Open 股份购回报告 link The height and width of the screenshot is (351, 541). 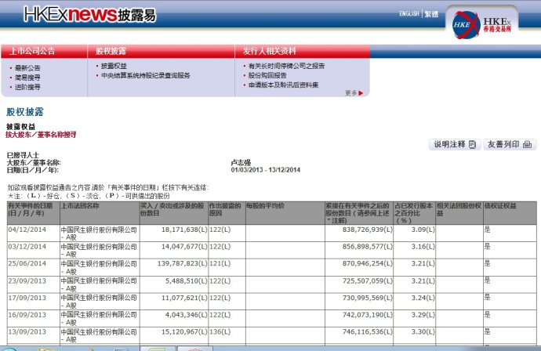(x=267, y=75)
